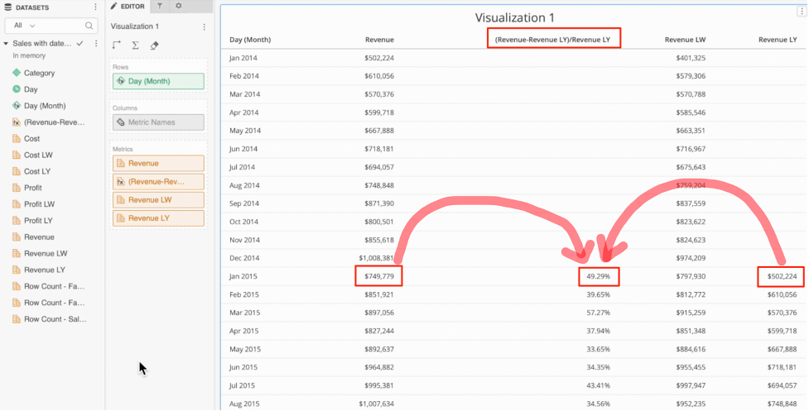Switch to the Editor tab
Screen dimensions: 809x411
pos(128,7)
